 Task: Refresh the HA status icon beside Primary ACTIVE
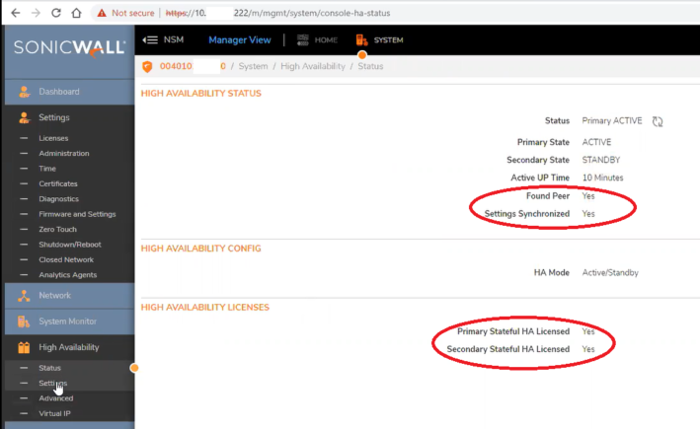pyautogui.click(x=658, y=121)
